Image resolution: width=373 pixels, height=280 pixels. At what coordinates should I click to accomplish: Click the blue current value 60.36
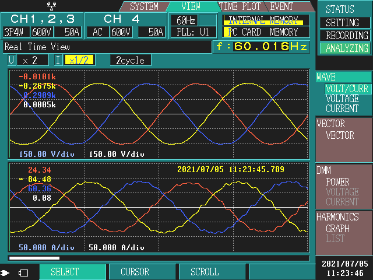click(40, 188)
